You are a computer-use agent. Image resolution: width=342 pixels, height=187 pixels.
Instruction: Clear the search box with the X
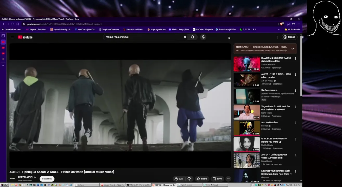185,37
